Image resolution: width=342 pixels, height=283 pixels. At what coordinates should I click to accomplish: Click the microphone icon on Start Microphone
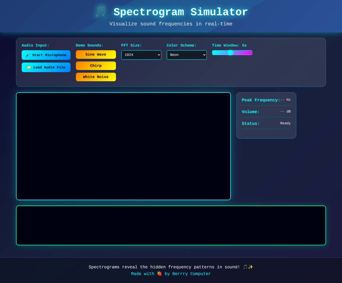pyautogui.click(x=29, y=55)
